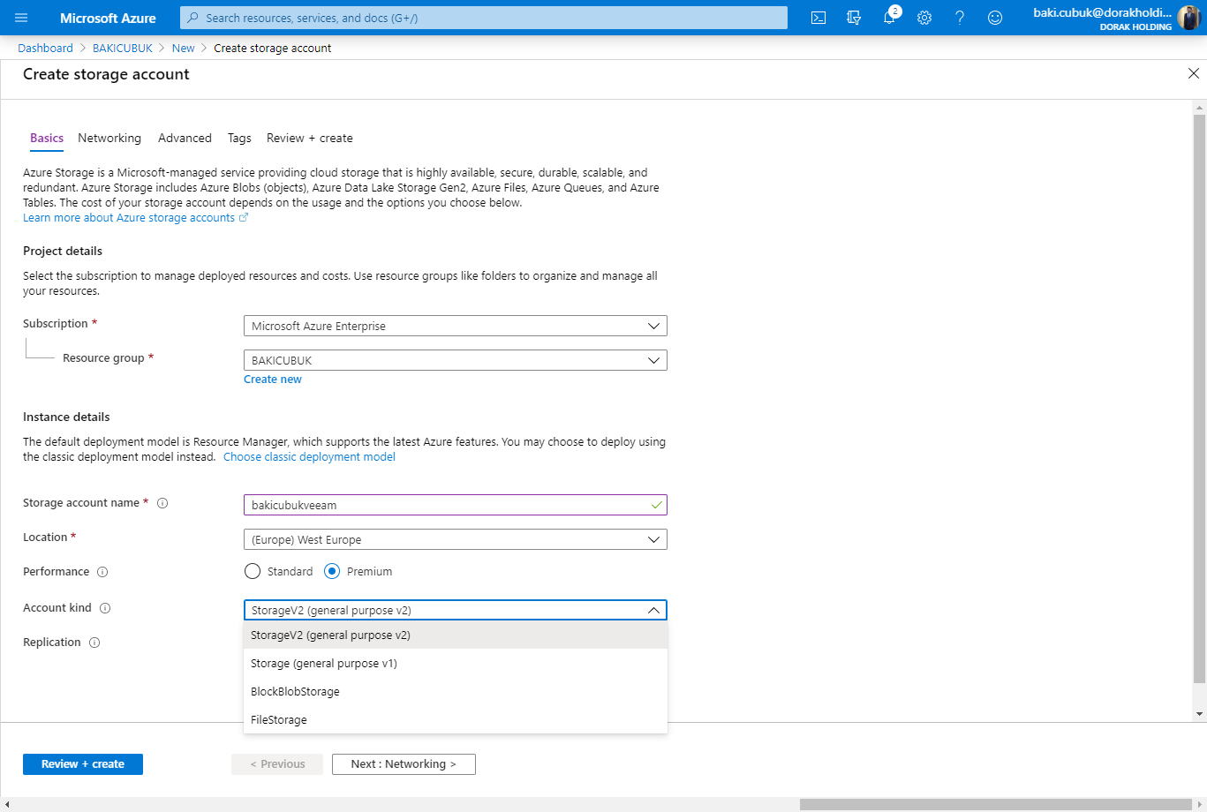This screenshot has height=812, width=1207.
Task: Go to New breadcrumb
Action: point(183,49)
